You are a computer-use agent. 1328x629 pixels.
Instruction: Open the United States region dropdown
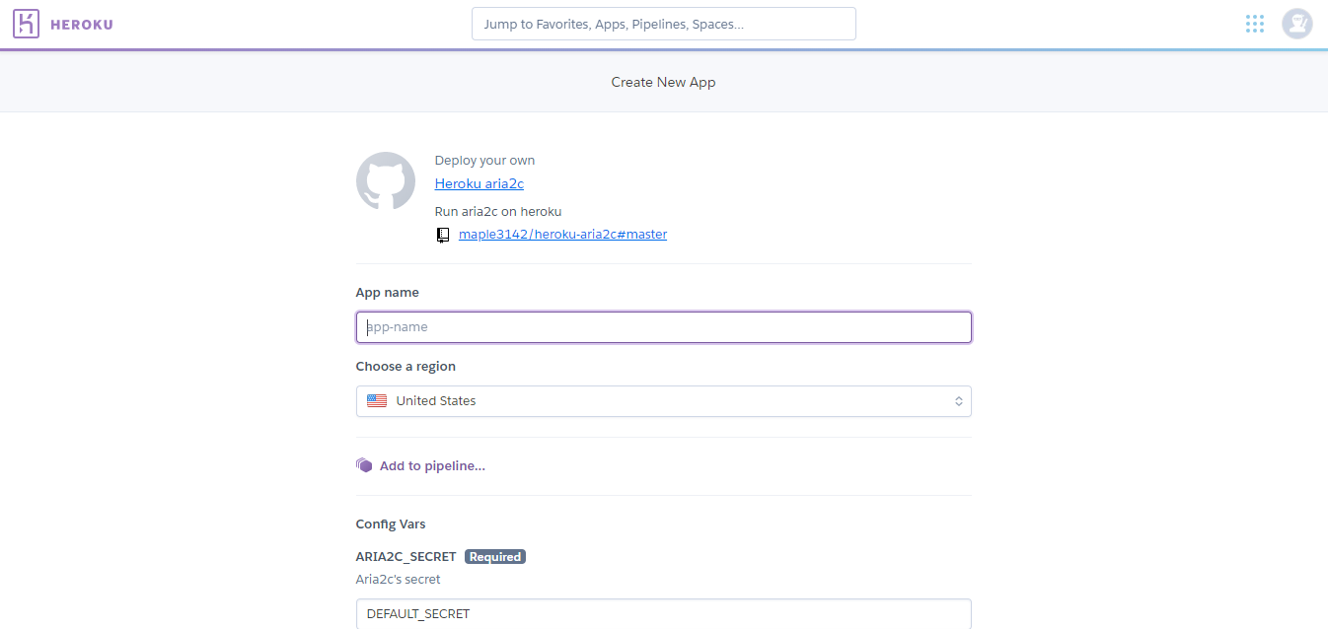[663, 401]
